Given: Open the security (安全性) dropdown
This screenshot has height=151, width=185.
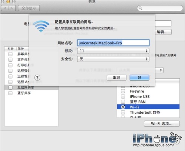Looking at the screenshot, I should [113, 59].
